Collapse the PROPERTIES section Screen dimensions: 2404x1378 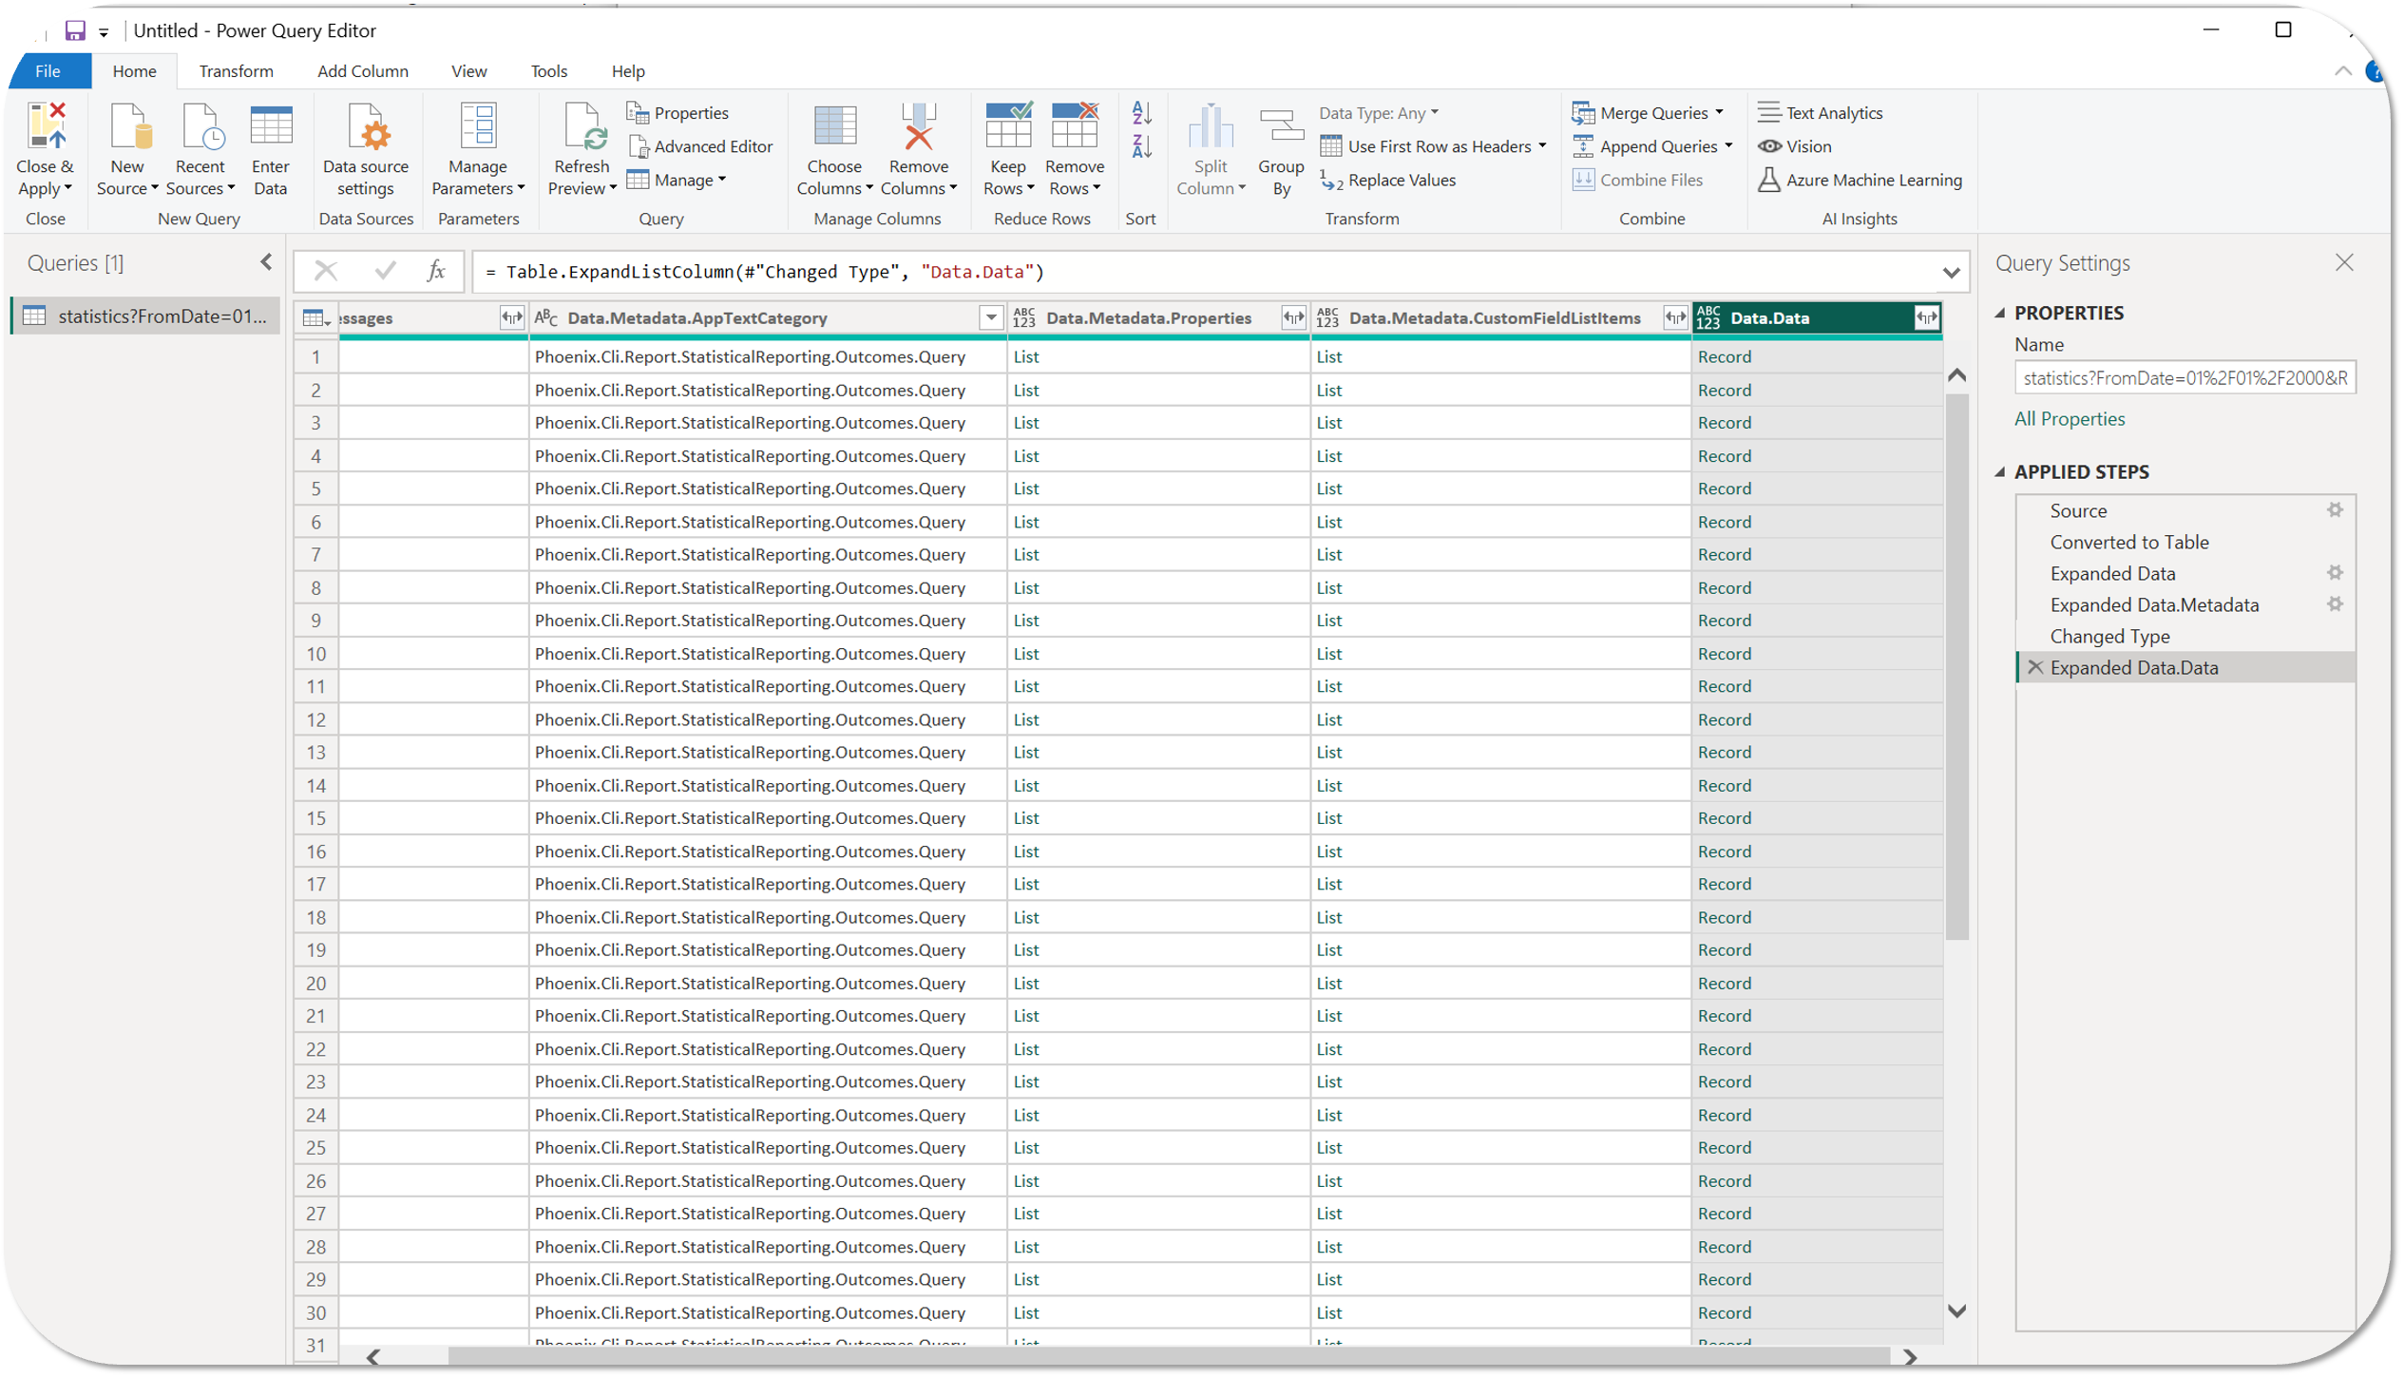pos(2000,313)
